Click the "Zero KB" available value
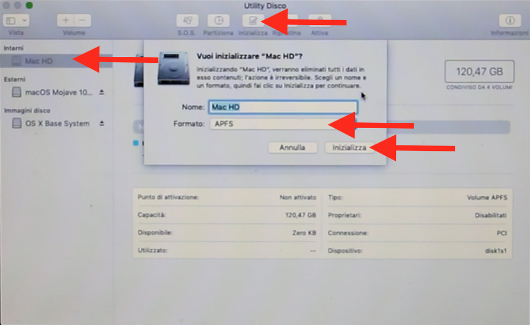 pyautogui.click(x=304, y=233)
